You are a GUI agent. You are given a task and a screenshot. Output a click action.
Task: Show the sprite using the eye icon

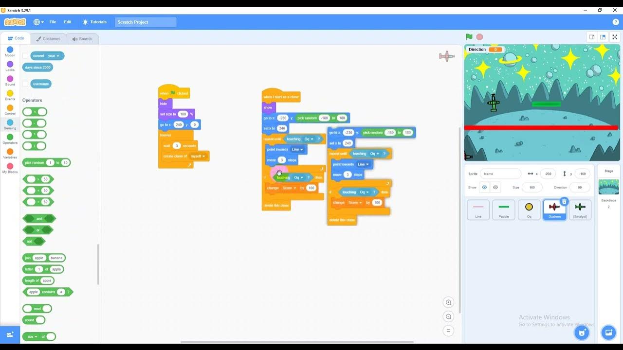click(x=484, y=188)
